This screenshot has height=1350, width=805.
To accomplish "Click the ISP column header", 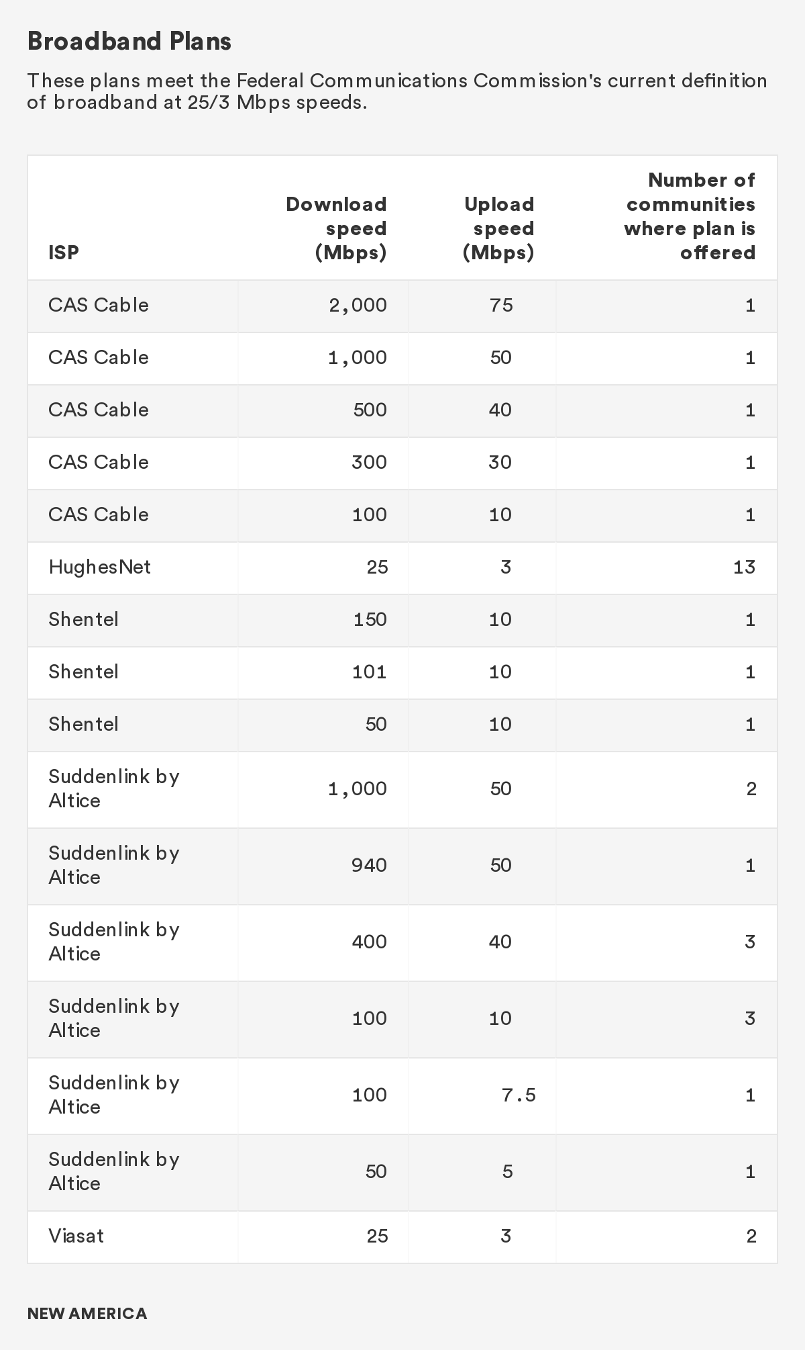I will 64,253.
